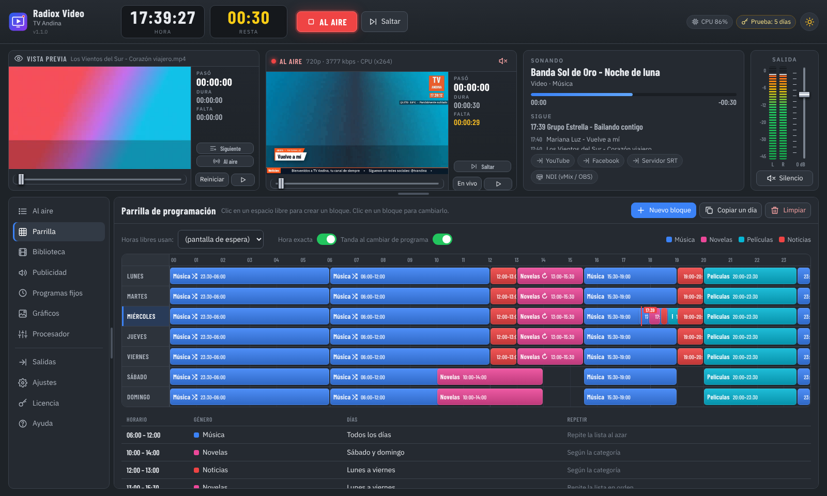This screenshot has height=496, width=827.
Task: Click the top bar Saltar button
Action: coord(385,22)
